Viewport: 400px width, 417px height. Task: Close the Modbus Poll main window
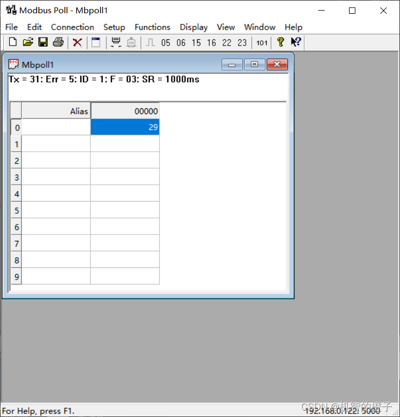[384, 11]
